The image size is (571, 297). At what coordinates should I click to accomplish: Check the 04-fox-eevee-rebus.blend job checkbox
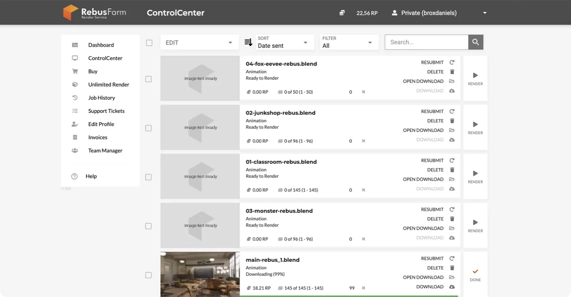click(x=149, y=79)
